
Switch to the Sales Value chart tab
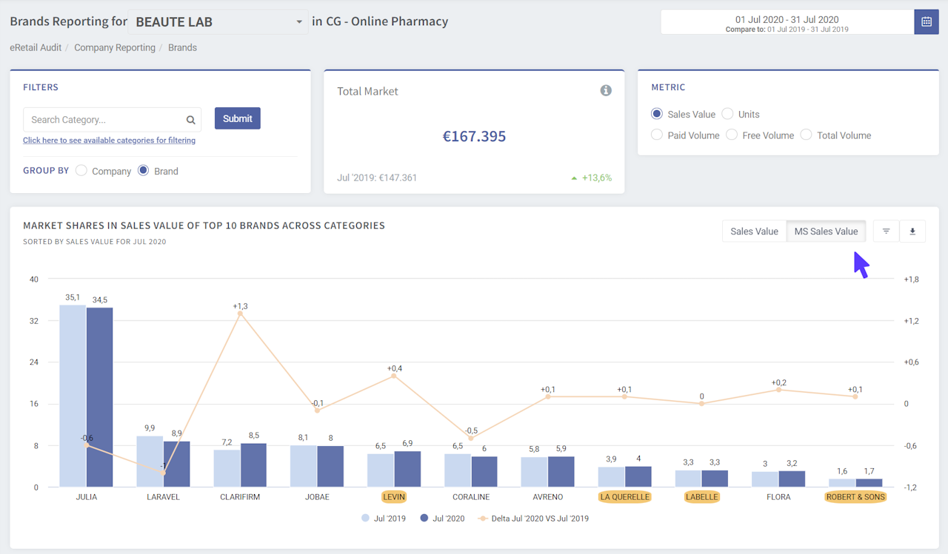754,232
